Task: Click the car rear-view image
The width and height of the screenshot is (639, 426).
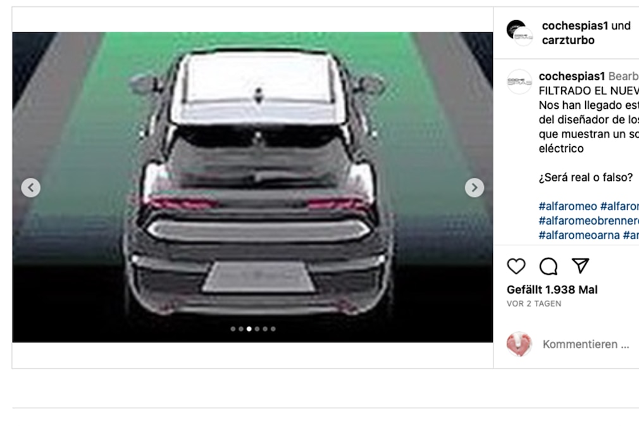Action: (252, 187)
